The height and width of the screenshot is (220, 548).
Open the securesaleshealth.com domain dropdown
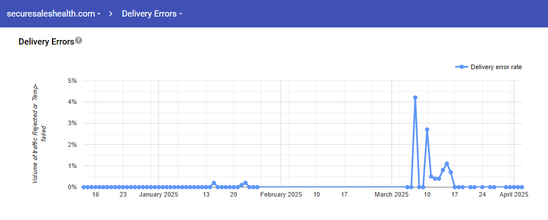tap(54, 14)
